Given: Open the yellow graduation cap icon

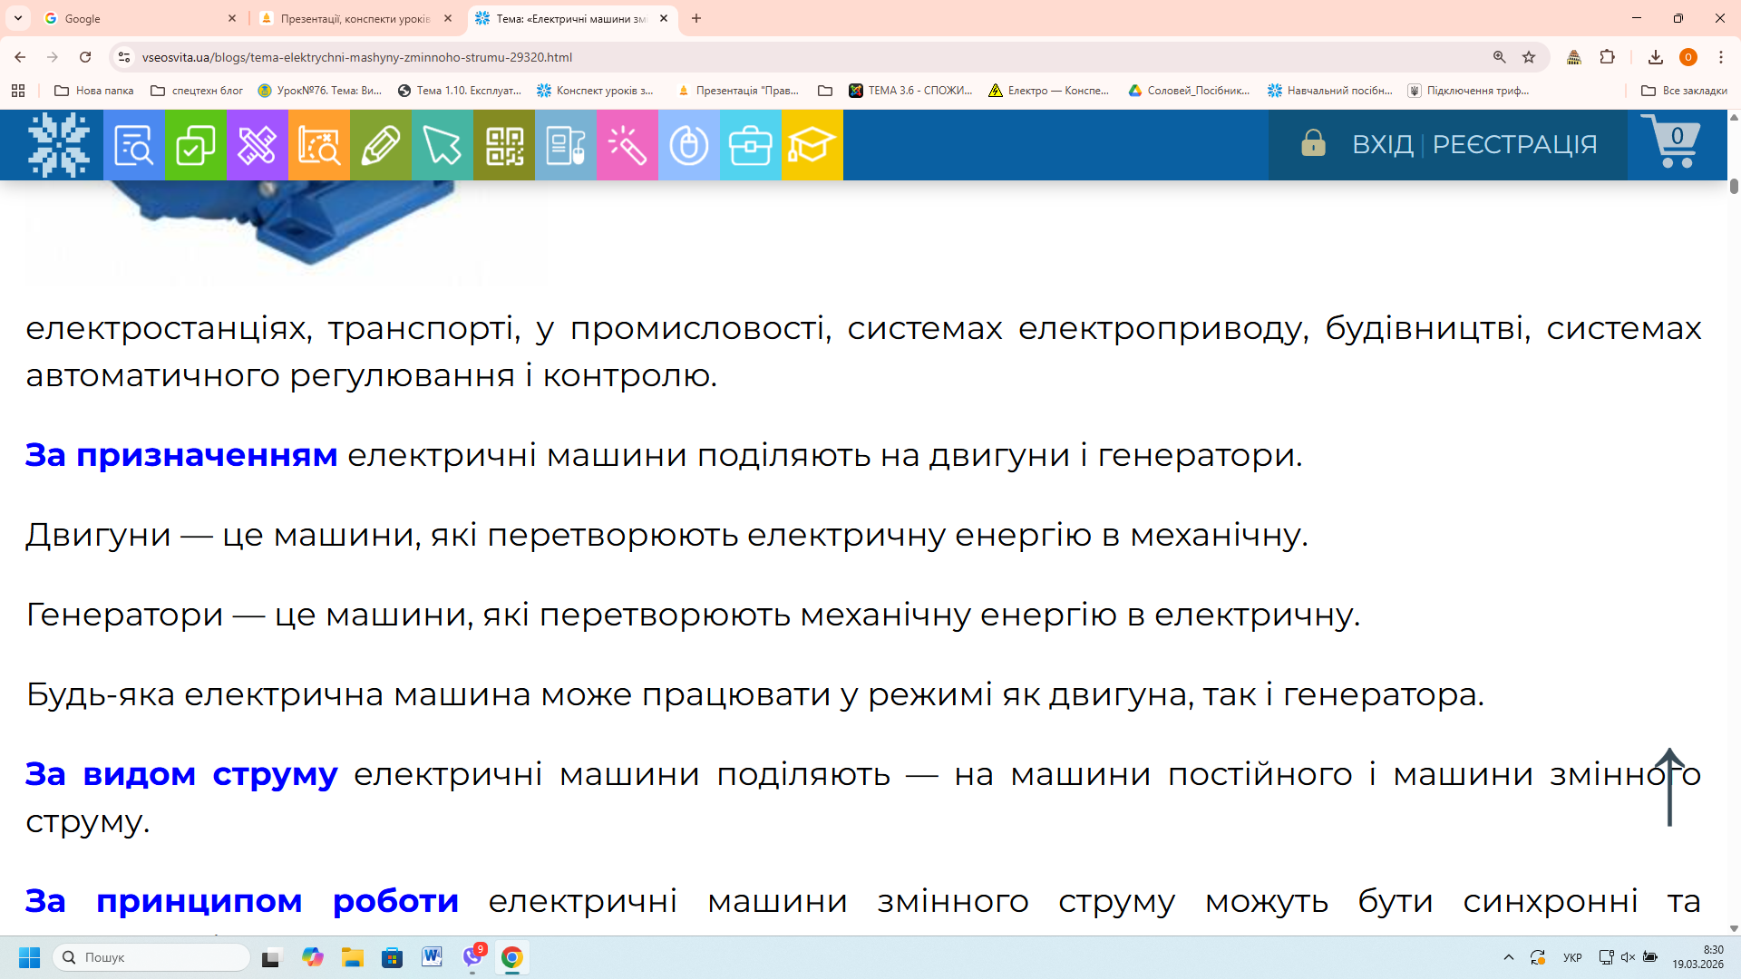Looking at the screenshot, I should (812, 145).
